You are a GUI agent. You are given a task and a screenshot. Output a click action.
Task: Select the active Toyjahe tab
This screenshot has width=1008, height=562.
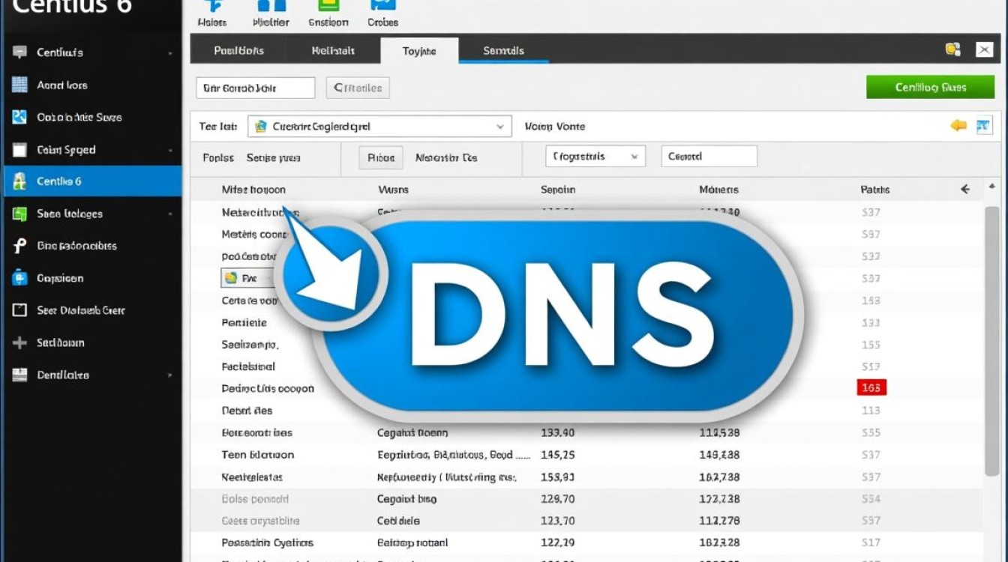pos(419,50)
